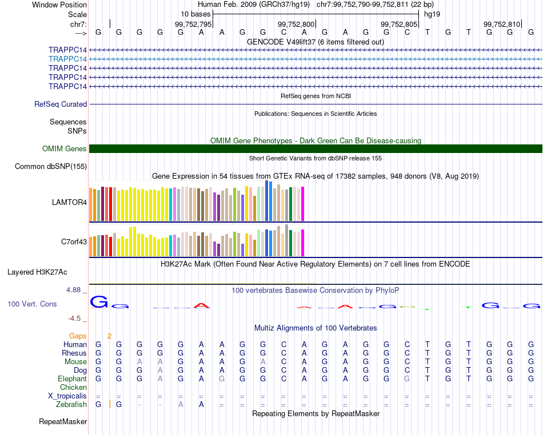
Task: Click the light-blue TRAPPC14 transcript label
Action: (67, 59)
